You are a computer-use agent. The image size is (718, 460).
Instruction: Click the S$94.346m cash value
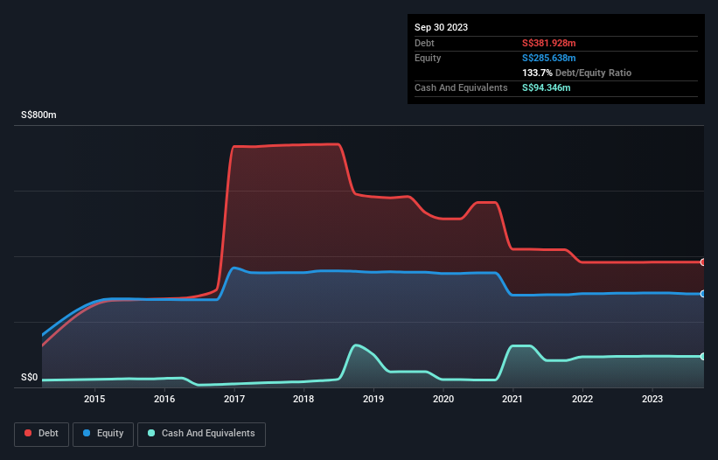(547, 87)
